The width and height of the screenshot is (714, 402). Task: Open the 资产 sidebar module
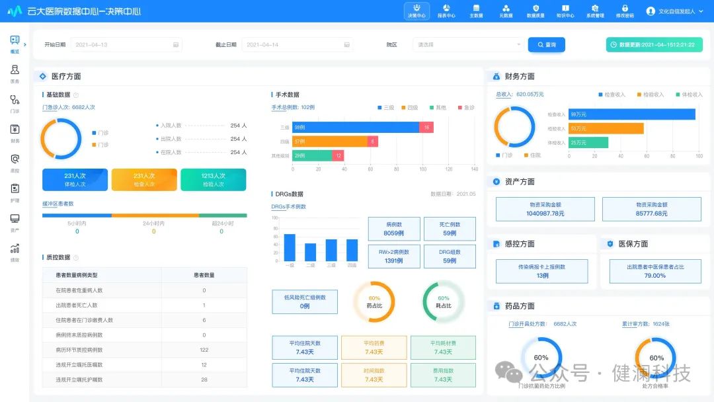tap(15, 221)
